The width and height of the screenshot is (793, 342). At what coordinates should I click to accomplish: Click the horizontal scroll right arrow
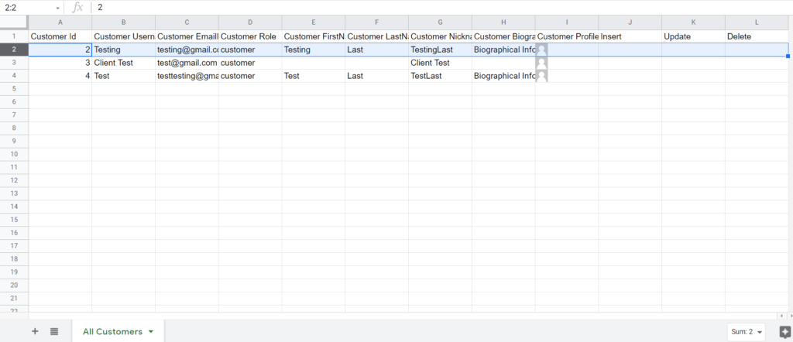pyautogui.click(x=789, y=316)
